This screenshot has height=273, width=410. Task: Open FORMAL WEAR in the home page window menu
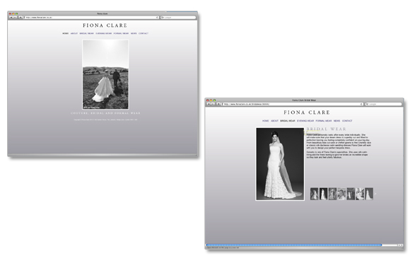121,33
